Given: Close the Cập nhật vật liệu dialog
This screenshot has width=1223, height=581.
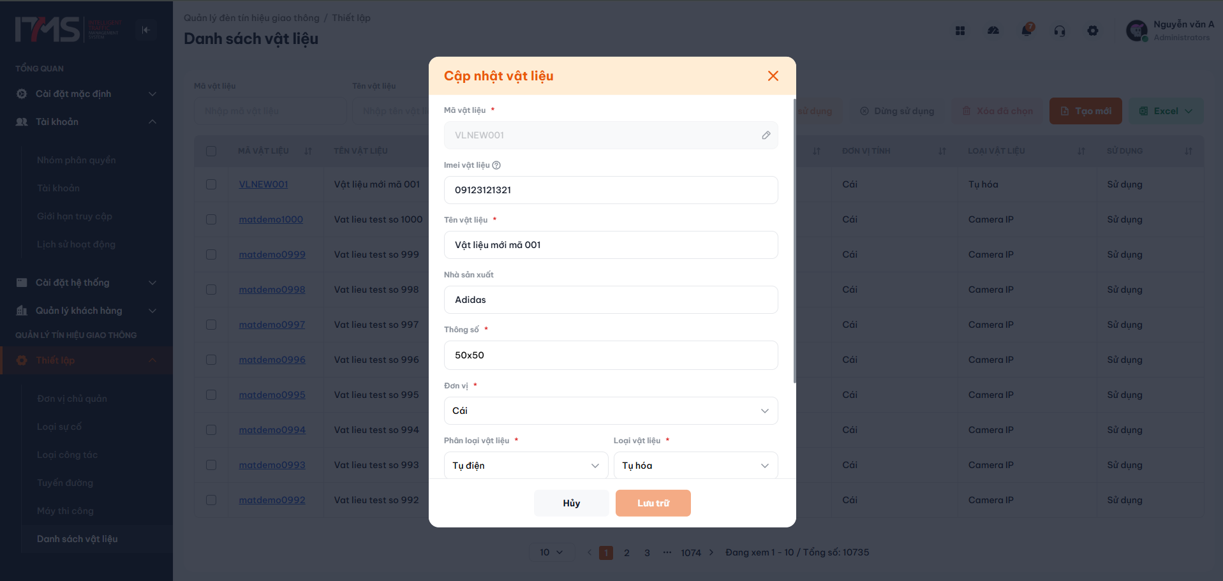Looking at the screenshot, I should tap(773, 76).
